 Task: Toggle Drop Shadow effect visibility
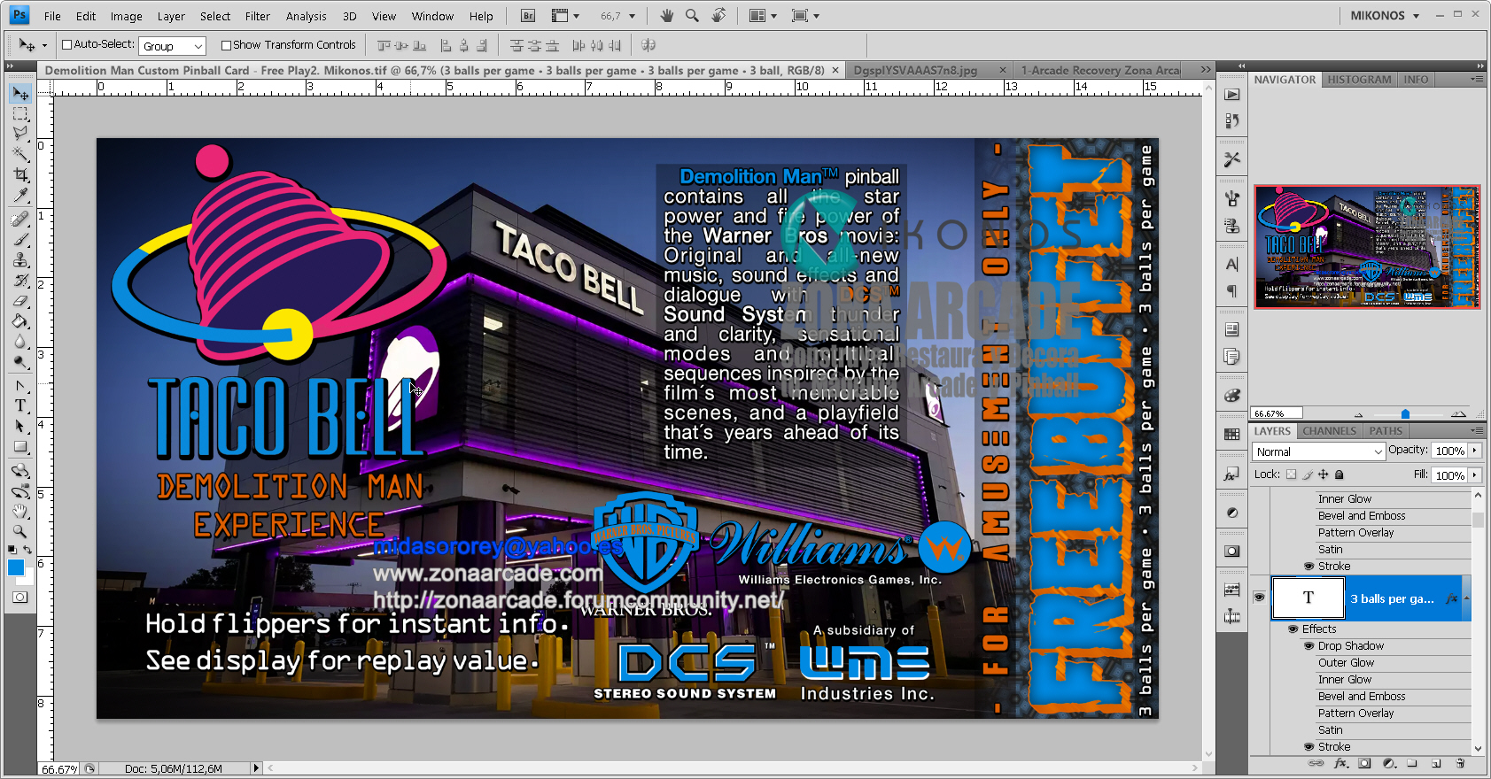pyautogui.click(x=1309, y=646)
